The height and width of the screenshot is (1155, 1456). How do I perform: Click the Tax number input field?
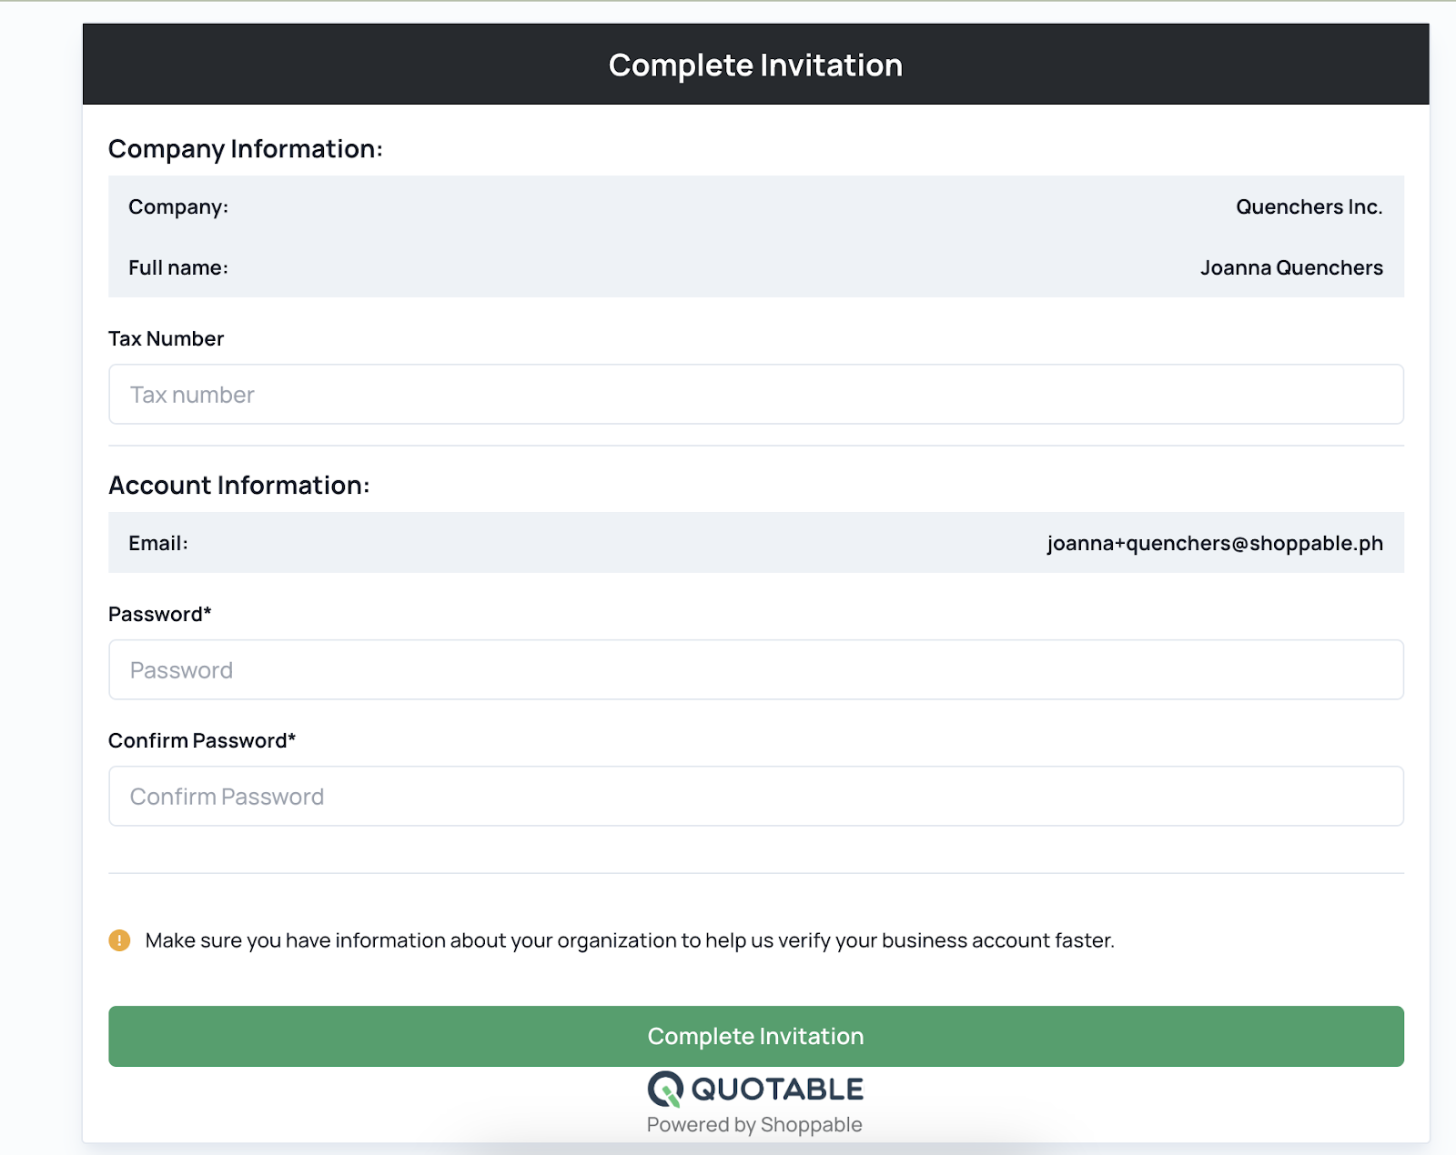(x=756, y=394)
